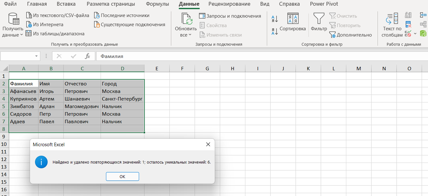Screen dimensions: 428x196
Task: Select row 5 header
Action: coord(4,106)
